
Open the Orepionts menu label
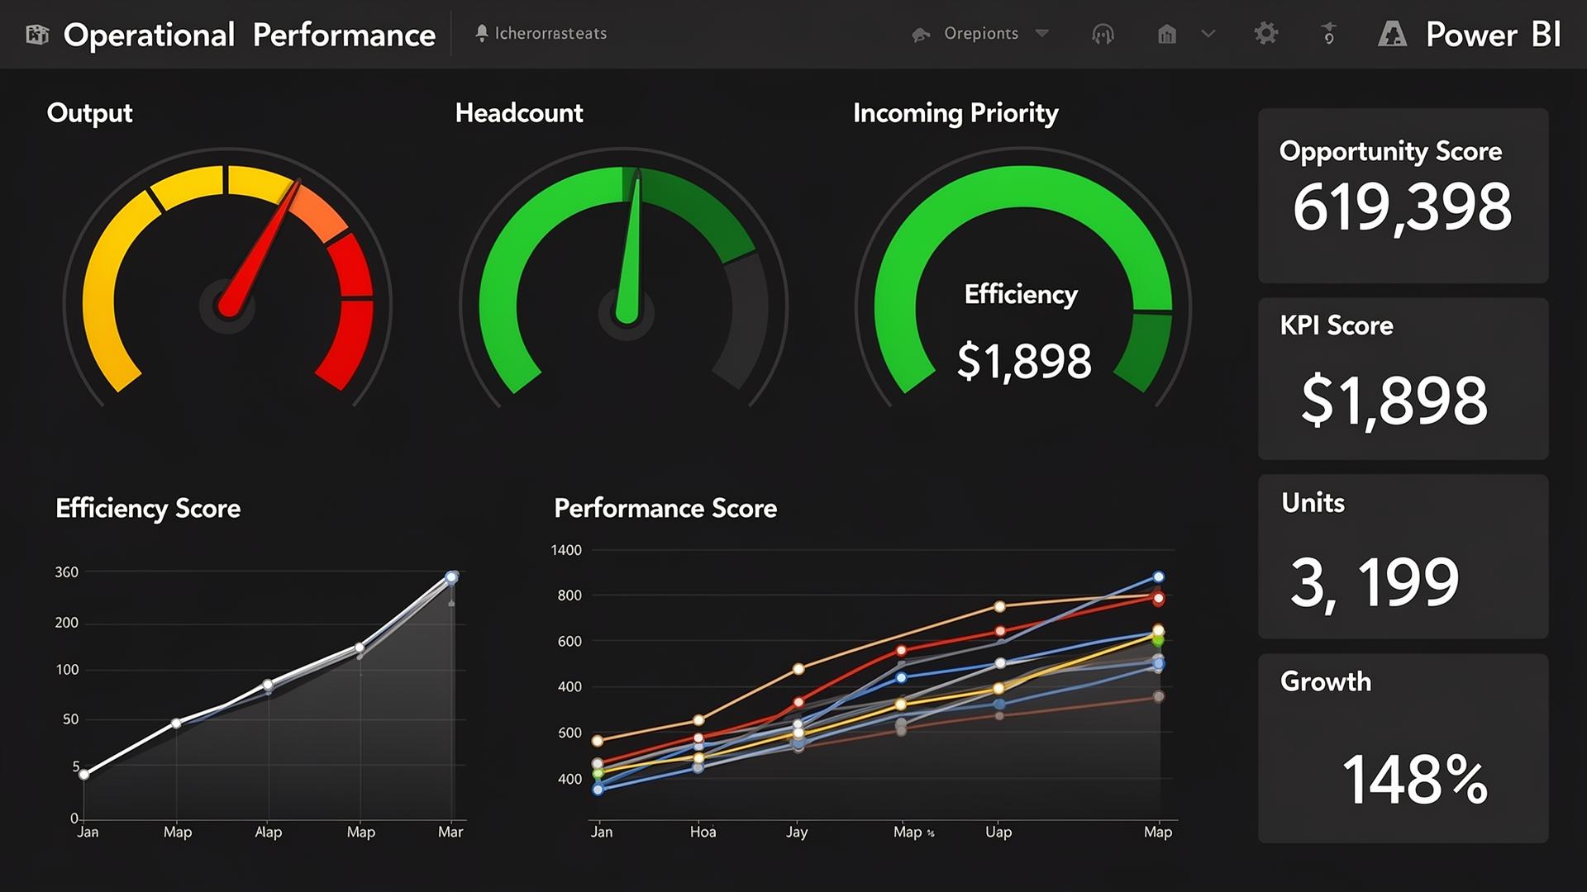[981, 34]
